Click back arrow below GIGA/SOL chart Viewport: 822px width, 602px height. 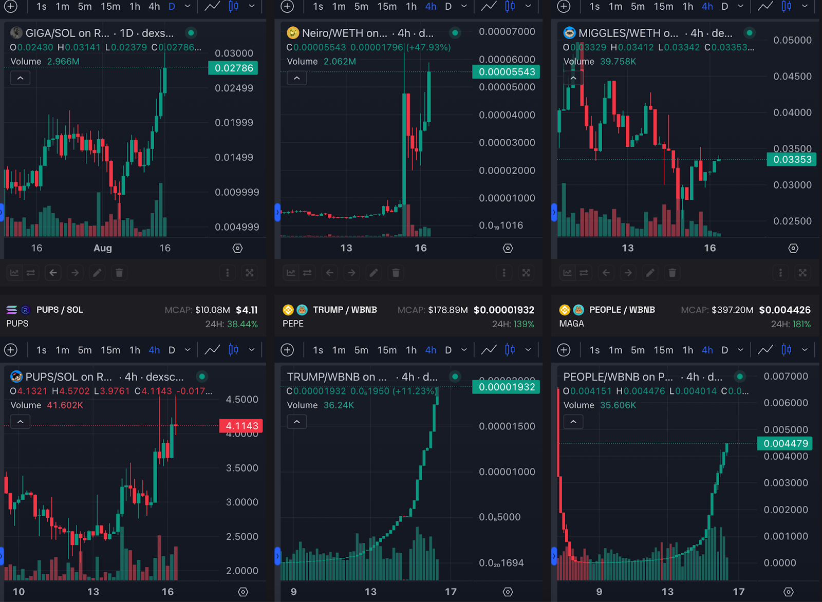click(53, 273)
